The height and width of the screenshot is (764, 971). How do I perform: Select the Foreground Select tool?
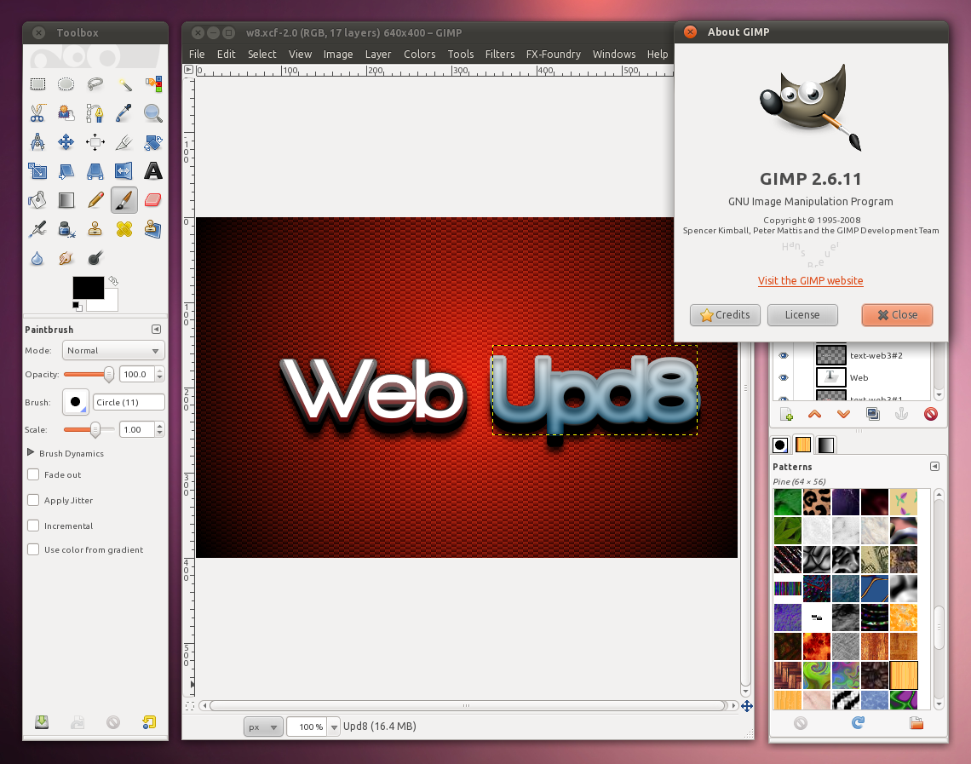pos(66,113)
